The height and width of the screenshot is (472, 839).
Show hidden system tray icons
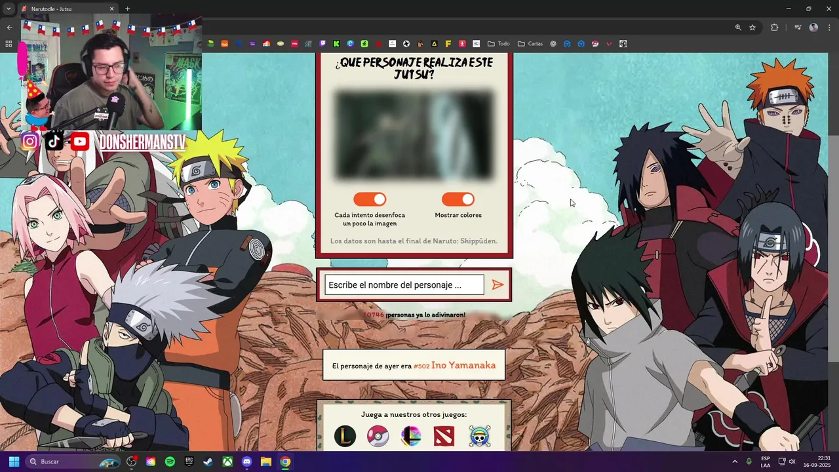coord(734,462)
